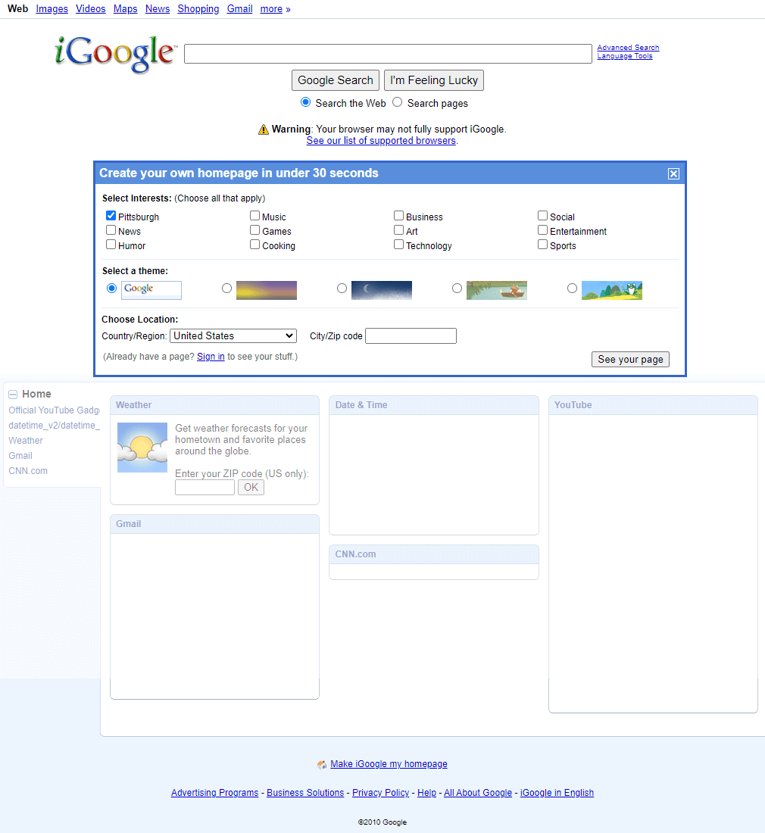Click the weather sun and clouds icon

(x=142, y=448)
